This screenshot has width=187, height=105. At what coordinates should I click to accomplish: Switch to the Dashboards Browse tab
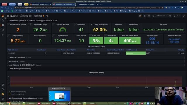[x=40, y=4]
